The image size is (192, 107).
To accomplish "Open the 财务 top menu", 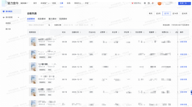I will pos(69,3).
